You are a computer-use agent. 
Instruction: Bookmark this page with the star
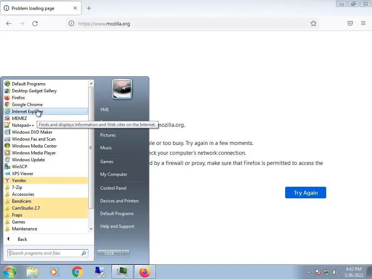click(x=314, y=24)
